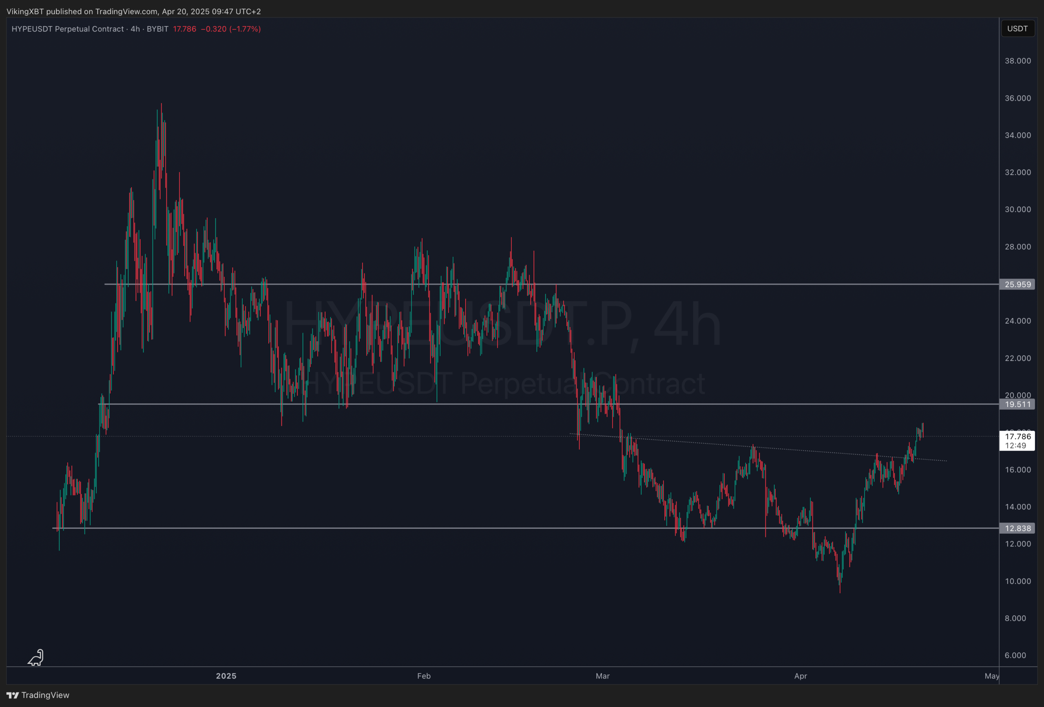Click the 2025 label on time axis
The image size is (1044, 707).
coord(226,676)
